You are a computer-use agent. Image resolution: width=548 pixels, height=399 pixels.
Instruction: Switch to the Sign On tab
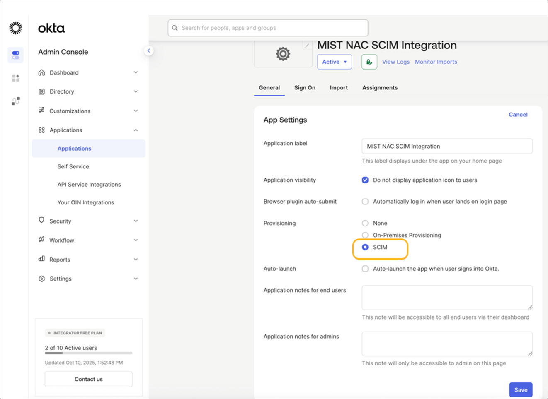[305, 88]
